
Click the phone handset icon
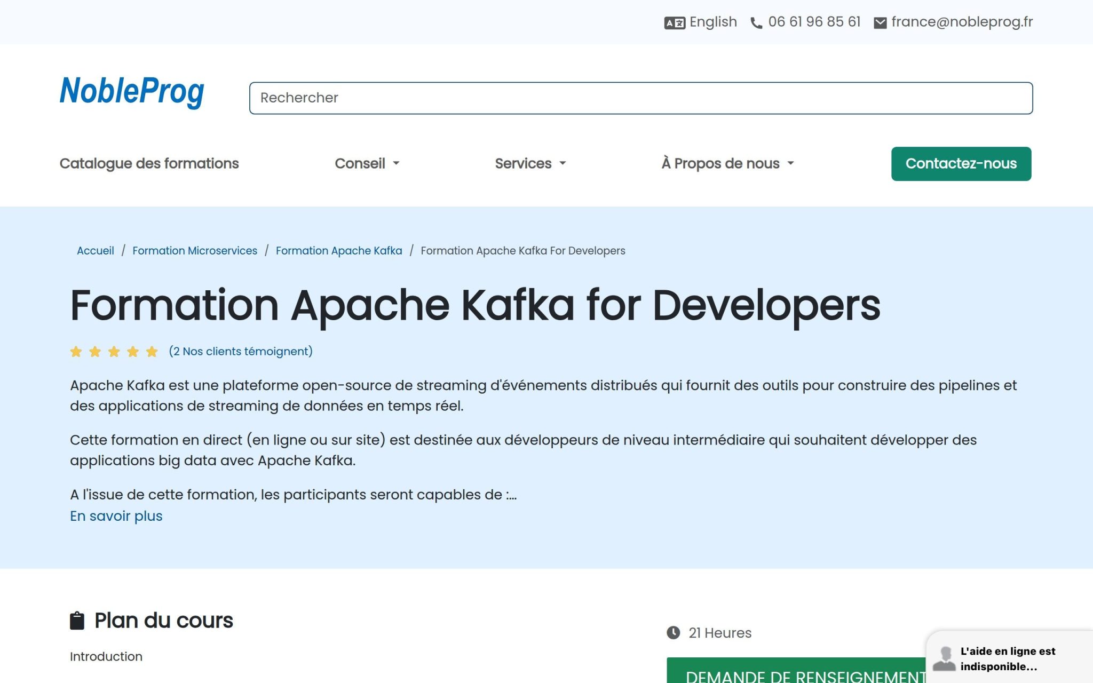coord(756,23)
